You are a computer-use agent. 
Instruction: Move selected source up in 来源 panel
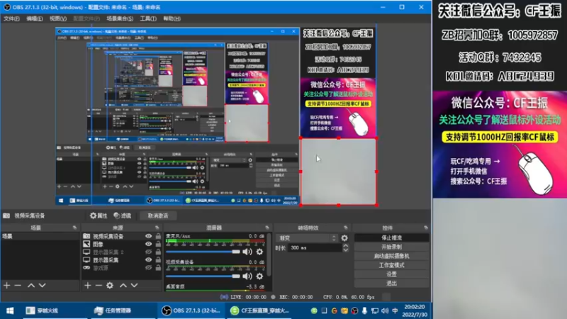pos(123,286)
